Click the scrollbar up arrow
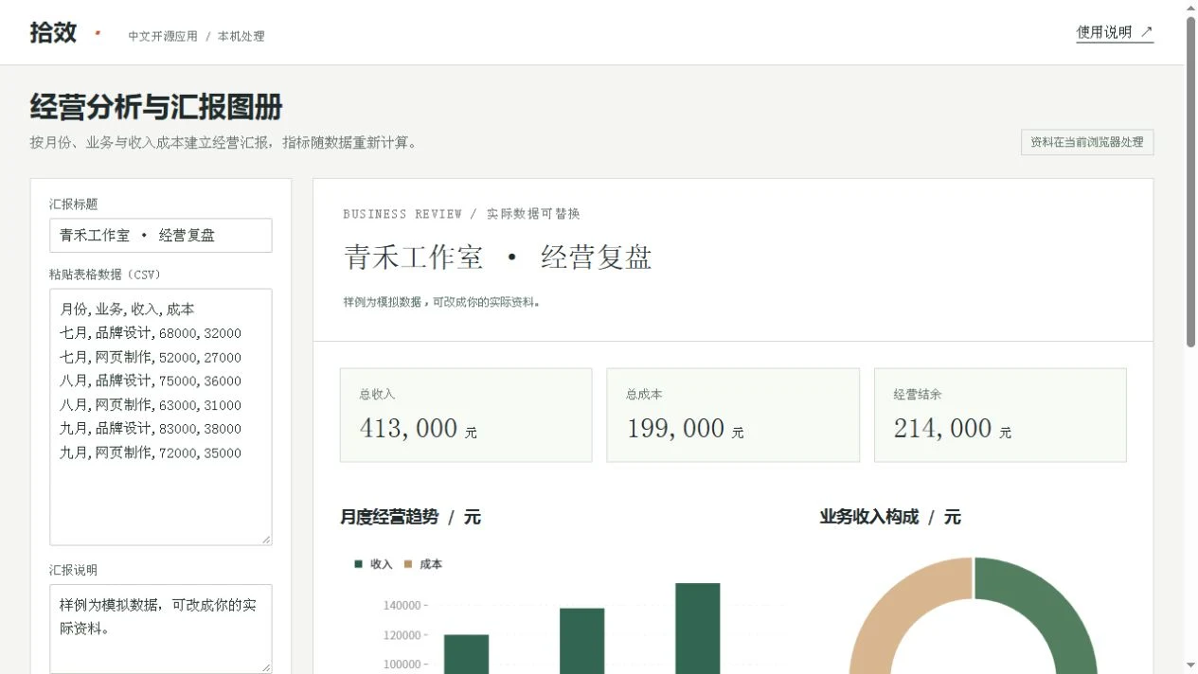 [1190, 8]
